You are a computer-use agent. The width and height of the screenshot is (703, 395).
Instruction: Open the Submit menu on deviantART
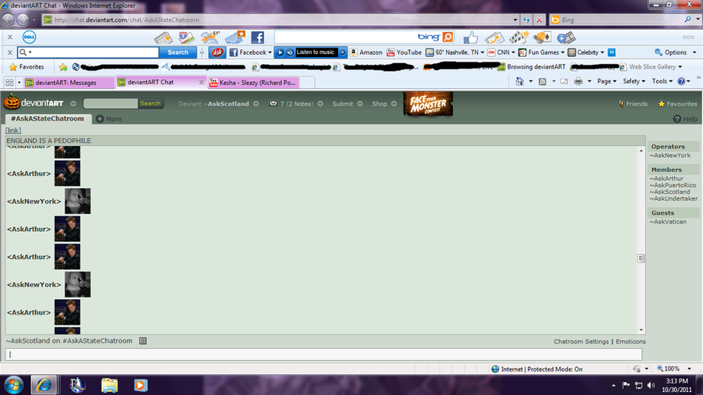pos(347,104)
